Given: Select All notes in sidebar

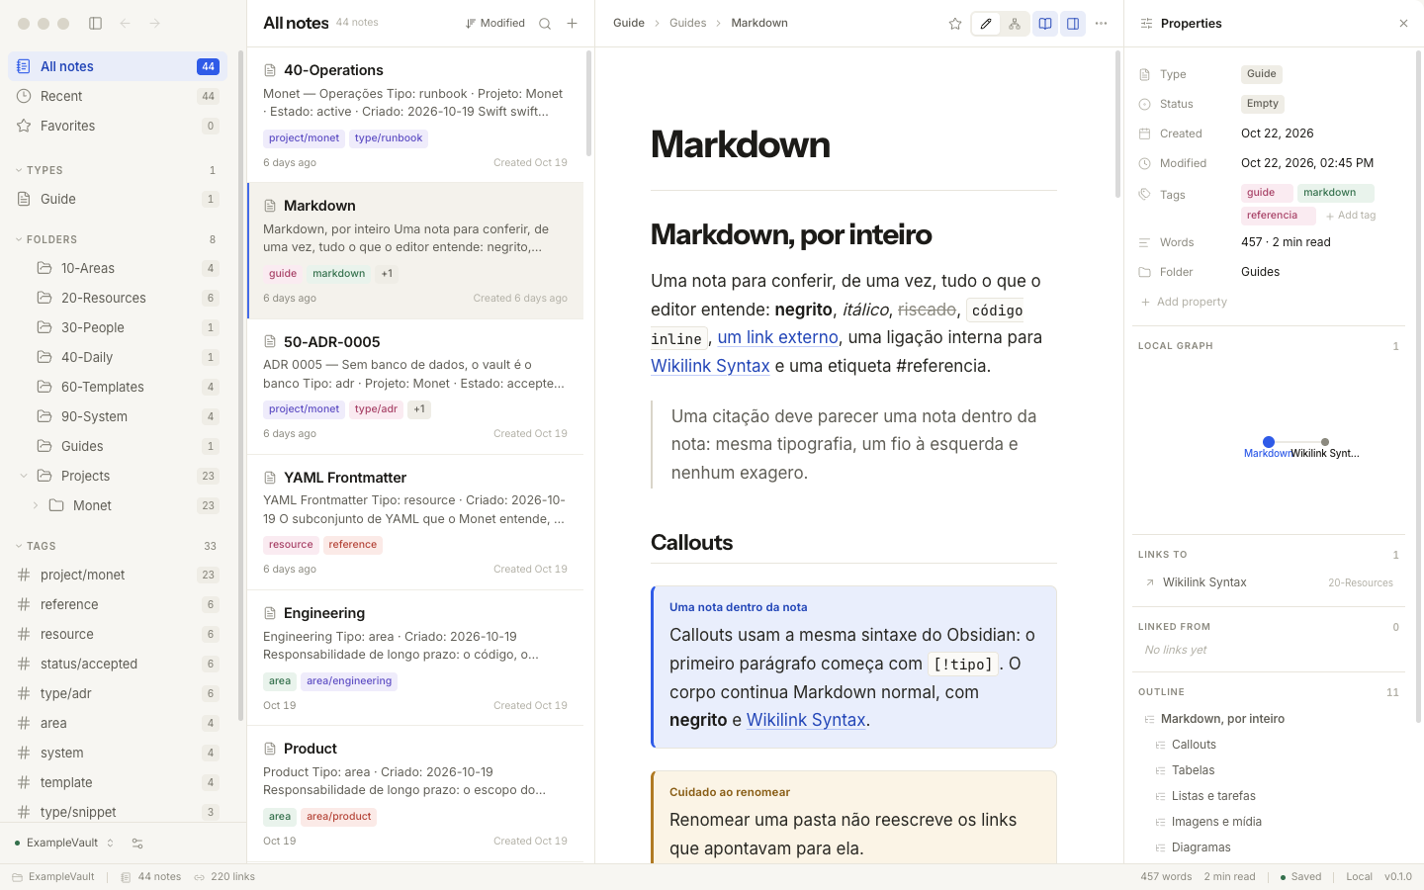Looking at the screenshot, I should (118, 66).
